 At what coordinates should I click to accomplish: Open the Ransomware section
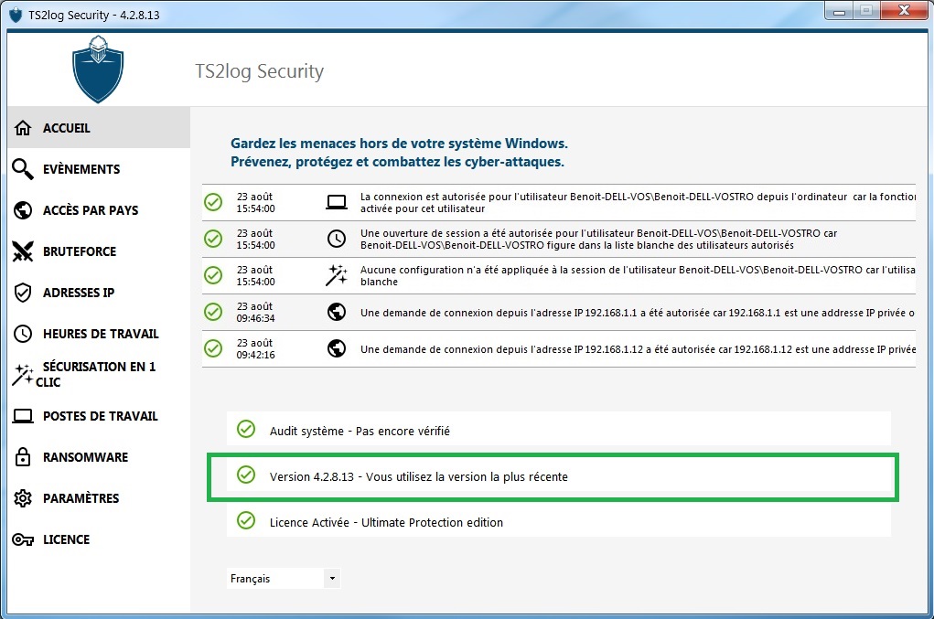99,457
